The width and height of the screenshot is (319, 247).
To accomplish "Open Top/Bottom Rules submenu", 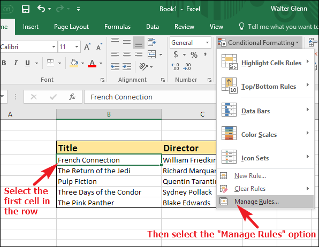I will (x=265, y=86).
